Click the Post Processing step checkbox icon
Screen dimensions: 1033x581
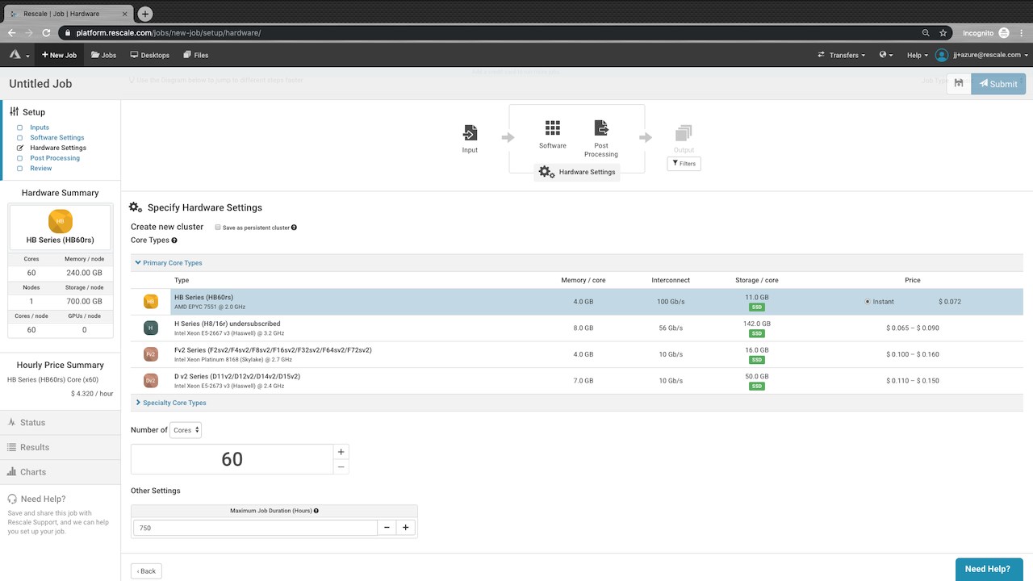pos(20,158)
